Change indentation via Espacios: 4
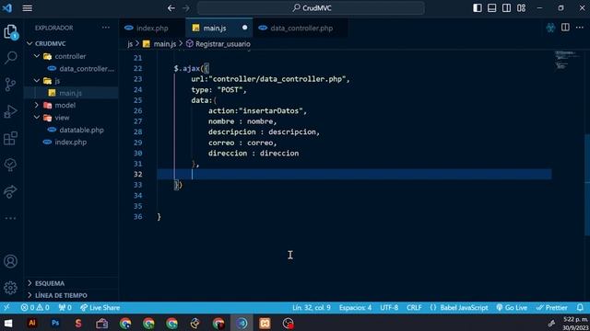This screenshot has height=331, width=590. [x=355, y=307]
